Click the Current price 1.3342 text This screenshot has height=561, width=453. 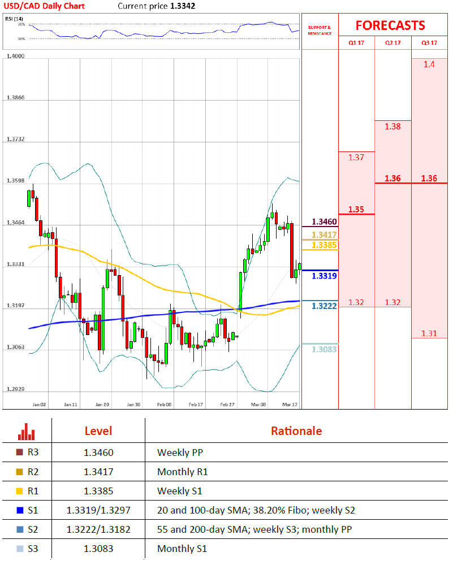point(157,6)
